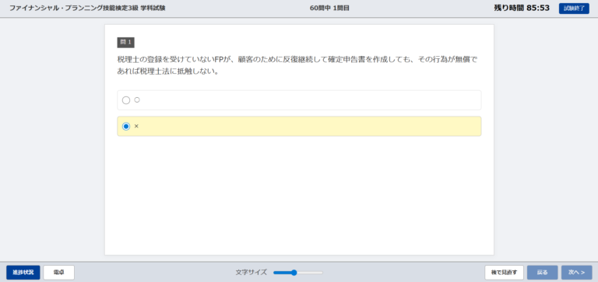Click the 60問中 1問目 question counter
Image resolution: width=598 pixels, height=282 pixels.
[329, 8]
